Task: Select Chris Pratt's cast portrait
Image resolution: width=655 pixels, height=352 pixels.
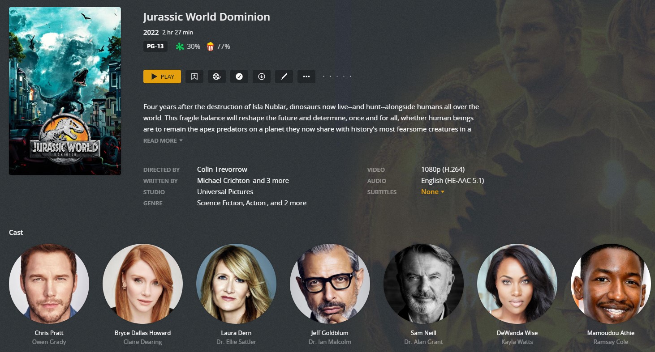Action: click(x=49, y=284)
